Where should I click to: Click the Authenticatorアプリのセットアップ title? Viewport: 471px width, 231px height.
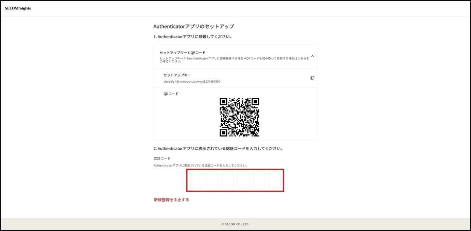coord(194,26)
